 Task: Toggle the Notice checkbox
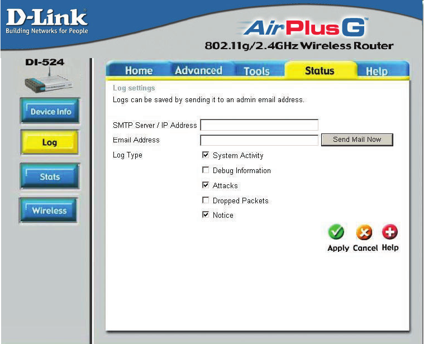click(x=206, y=214)
